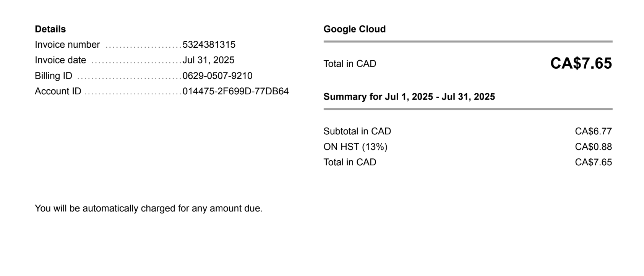This screenshot has height=276, width=644.
Task: Click the Summary for Jul 2025 heading
Action: click(409, 97)
